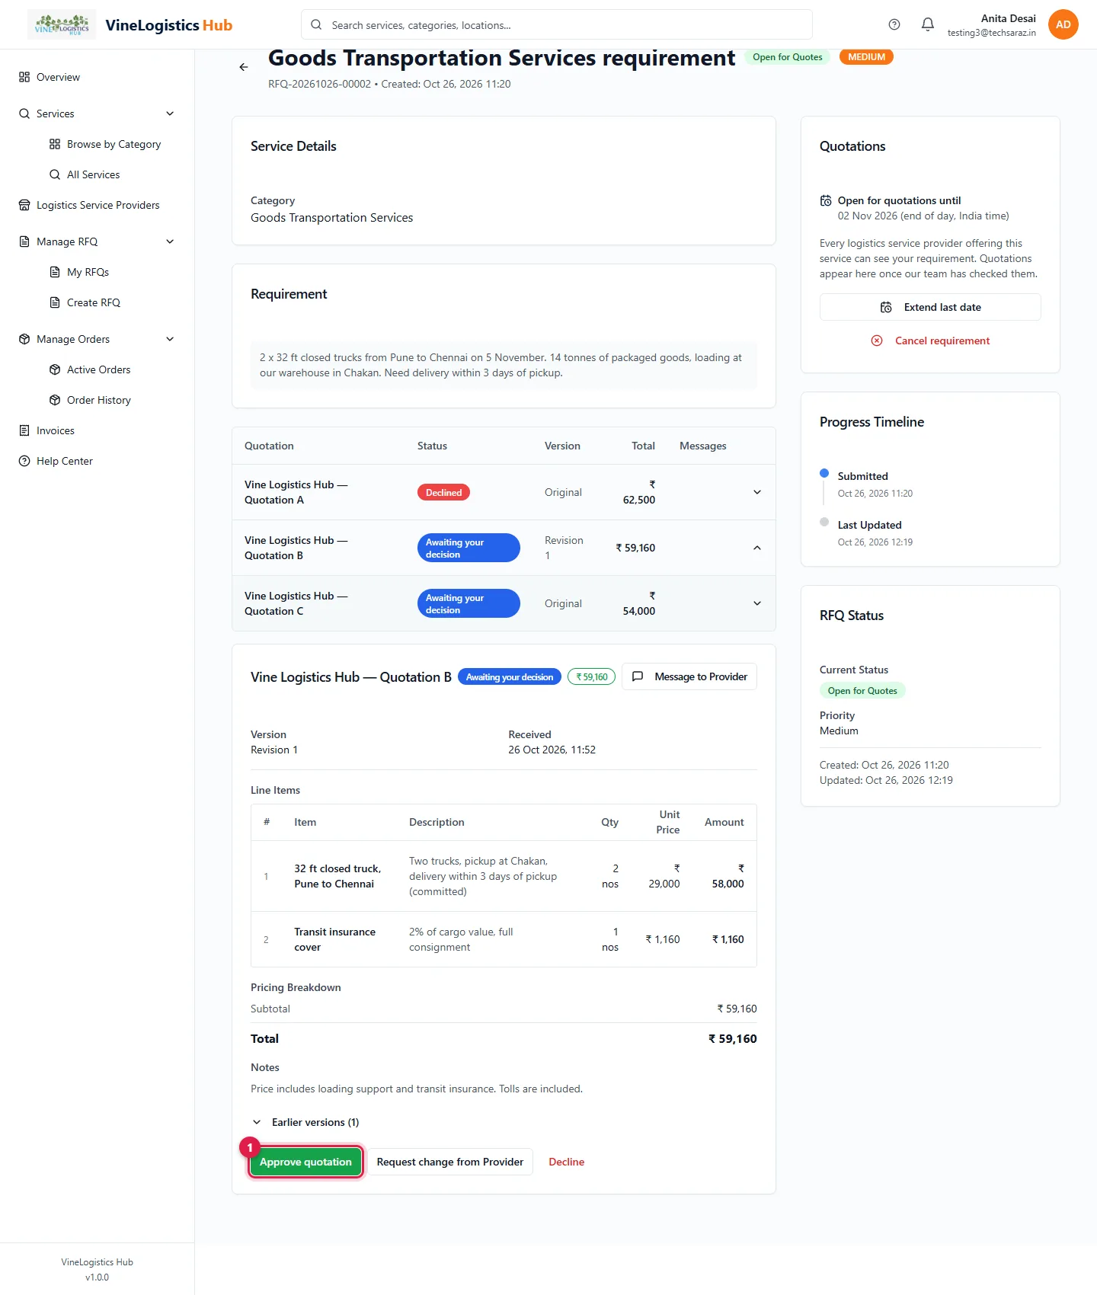Click Cancel requirement
This screenshot has width=1097, height=1295.
pyautogui.click(x=930, y=341)
